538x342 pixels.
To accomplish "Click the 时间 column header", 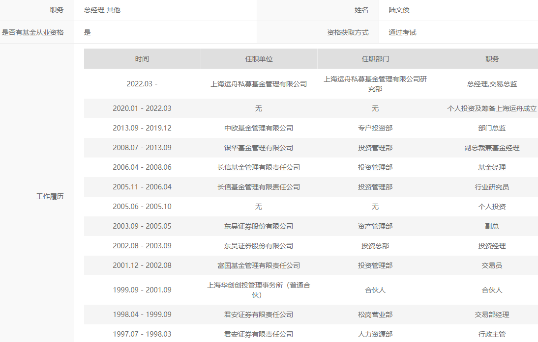I will (x=143, y=58).
